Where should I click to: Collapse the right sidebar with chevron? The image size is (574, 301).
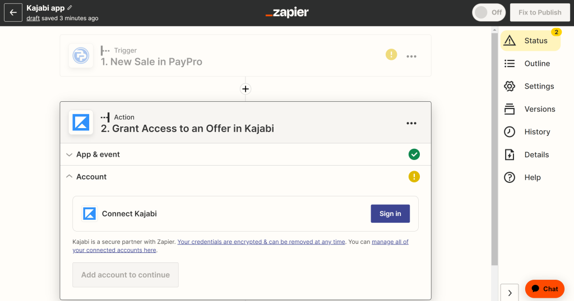(510, 293)
